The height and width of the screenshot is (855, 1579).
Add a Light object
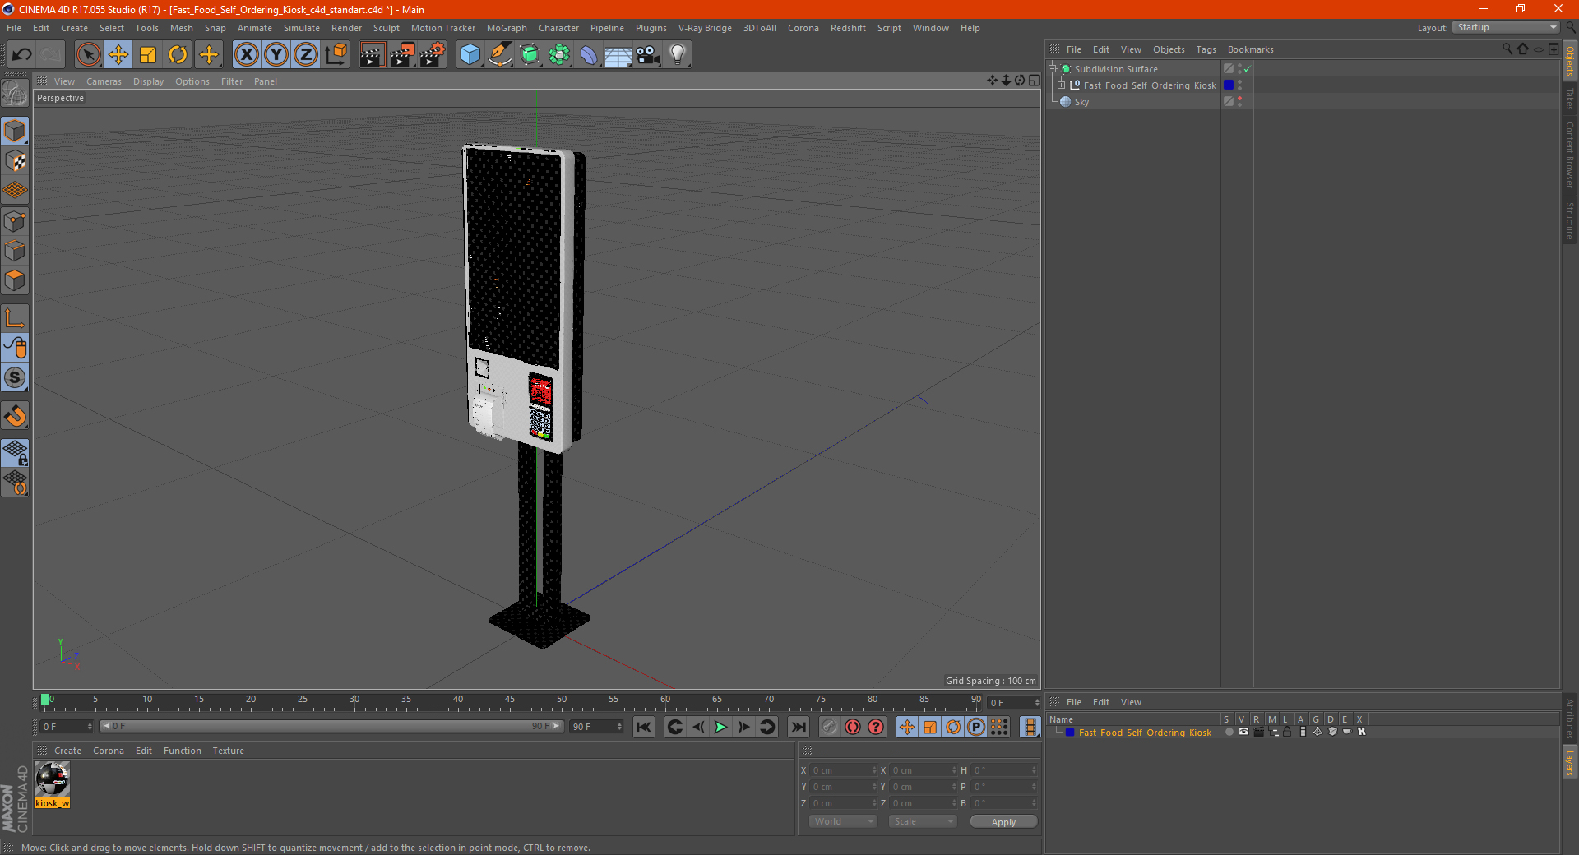click(678, 55)
